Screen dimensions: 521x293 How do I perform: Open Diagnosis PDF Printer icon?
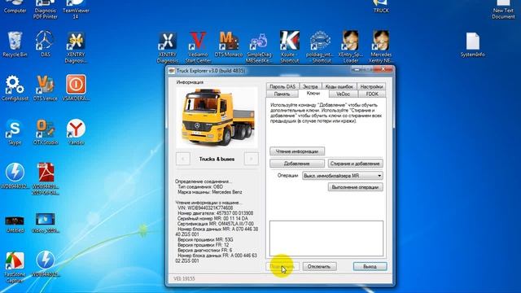point(46,9)
